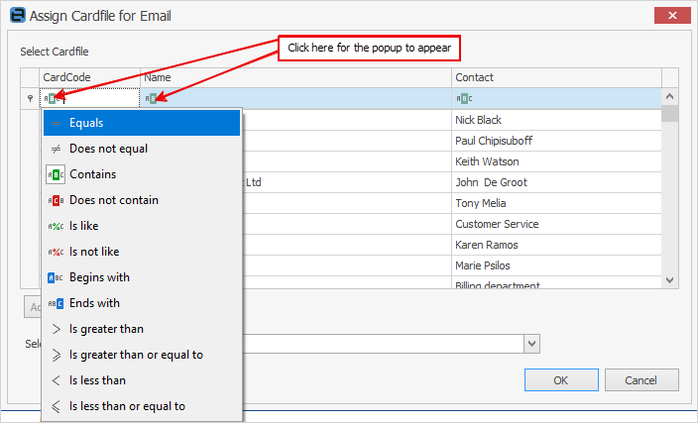The image size is (698, 423).
Task: Select the Keith Watson contact row
Action: click(556, 161)
